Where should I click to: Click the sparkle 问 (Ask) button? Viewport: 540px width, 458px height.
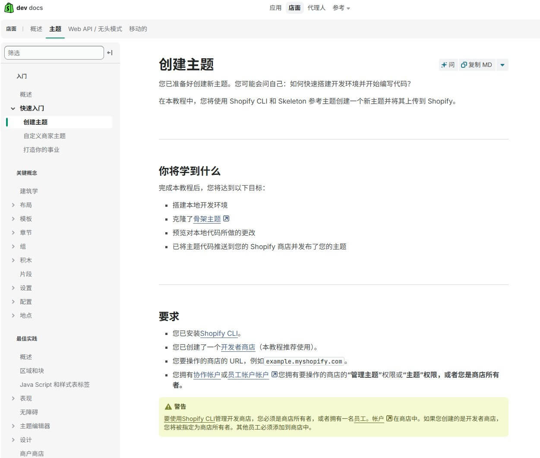click(448, 65)
